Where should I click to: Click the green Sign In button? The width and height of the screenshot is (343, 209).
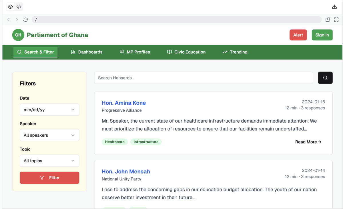pos(322,35)
